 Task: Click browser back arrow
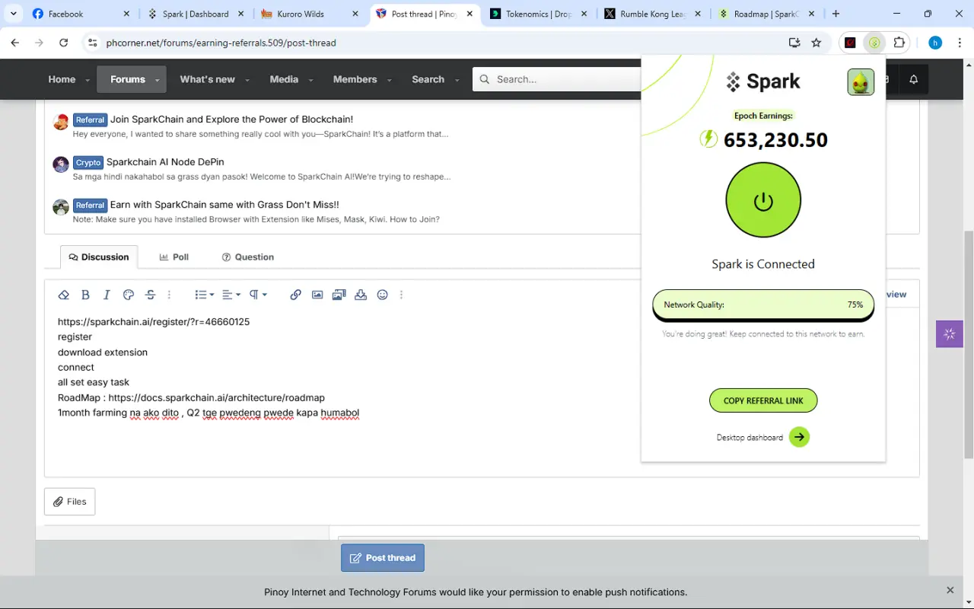15,43
